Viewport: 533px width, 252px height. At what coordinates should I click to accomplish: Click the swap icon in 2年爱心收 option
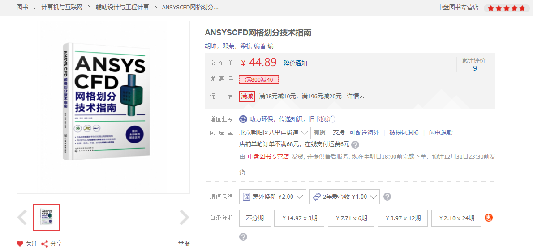coord(317,197)
